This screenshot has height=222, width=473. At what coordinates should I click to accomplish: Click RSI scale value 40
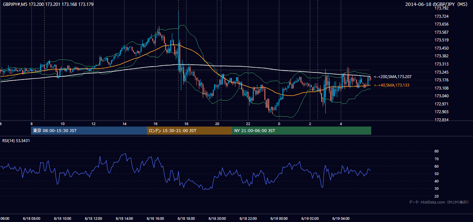pos(437,181)
